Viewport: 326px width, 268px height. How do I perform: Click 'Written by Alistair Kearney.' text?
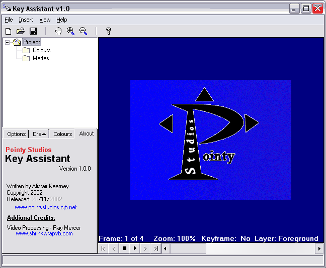pos(38,186)
